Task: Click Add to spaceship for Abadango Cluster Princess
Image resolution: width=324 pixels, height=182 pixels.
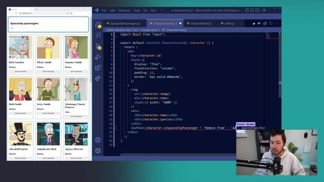Action: pyautogui.click(x=76, y=116)
